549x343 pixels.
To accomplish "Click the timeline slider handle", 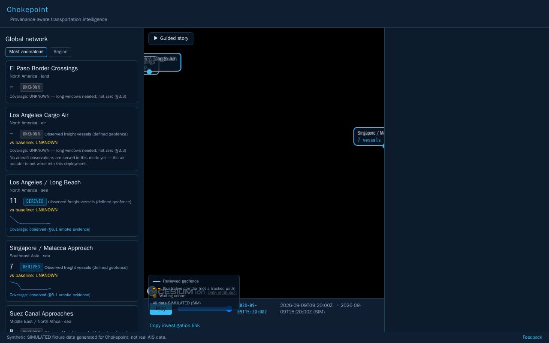I will (229, 309).
